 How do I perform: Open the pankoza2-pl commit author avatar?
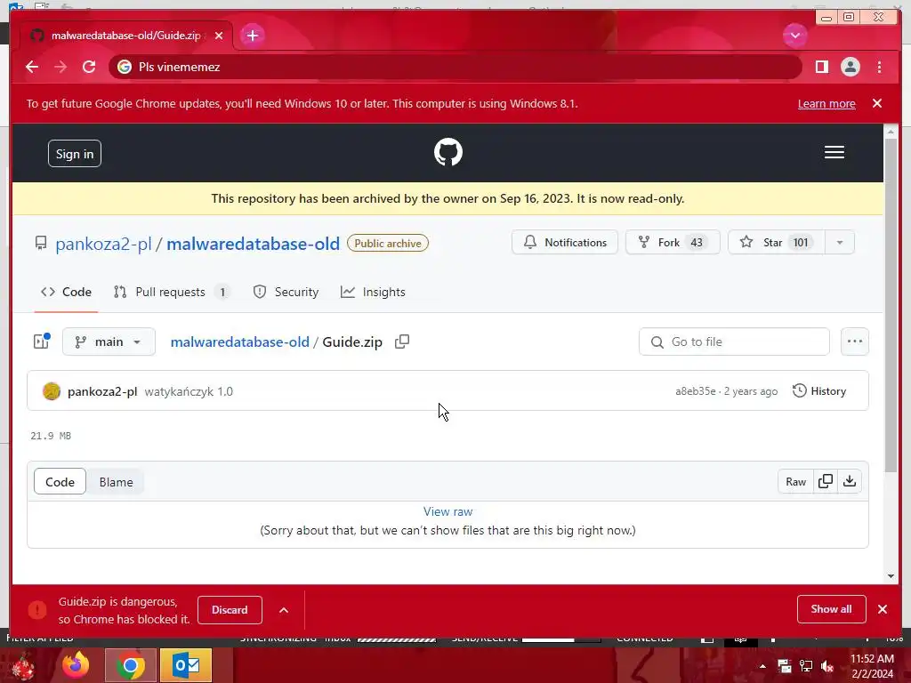[x=52, y=391]
